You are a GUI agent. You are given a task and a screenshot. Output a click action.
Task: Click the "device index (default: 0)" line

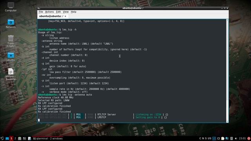click(x=67, y=61)
